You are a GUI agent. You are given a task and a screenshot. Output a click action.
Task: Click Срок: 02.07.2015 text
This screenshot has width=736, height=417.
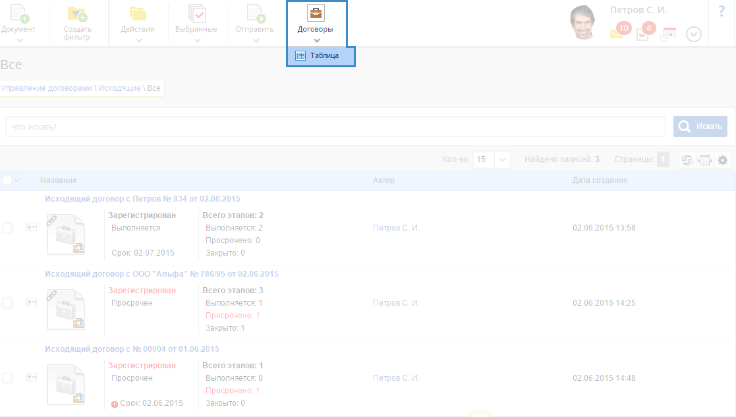point(143,253)
